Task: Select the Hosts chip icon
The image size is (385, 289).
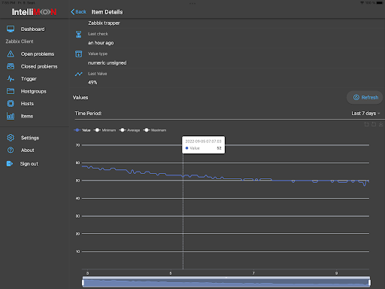Action: point(11,103)
